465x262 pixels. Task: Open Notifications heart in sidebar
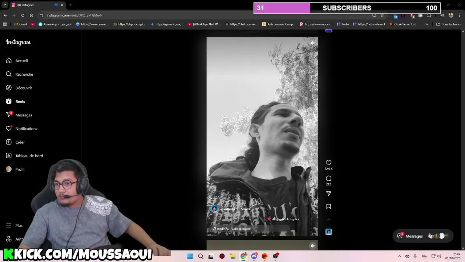click(26, 128)
